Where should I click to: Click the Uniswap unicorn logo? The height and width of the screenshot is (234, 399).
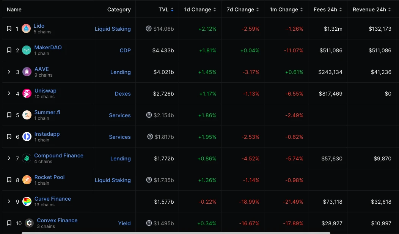26,93
